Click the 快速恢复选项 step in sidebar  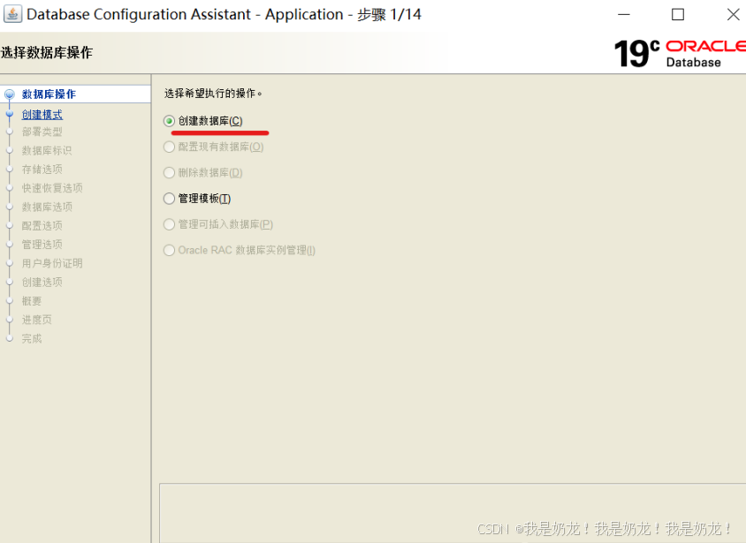point(52,188)
